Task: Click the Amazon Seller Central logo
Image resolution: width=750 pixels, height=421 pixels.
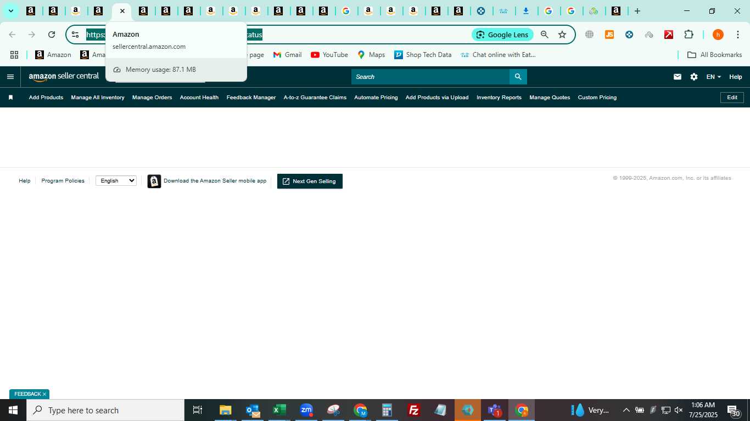Action: pos(64,77)
